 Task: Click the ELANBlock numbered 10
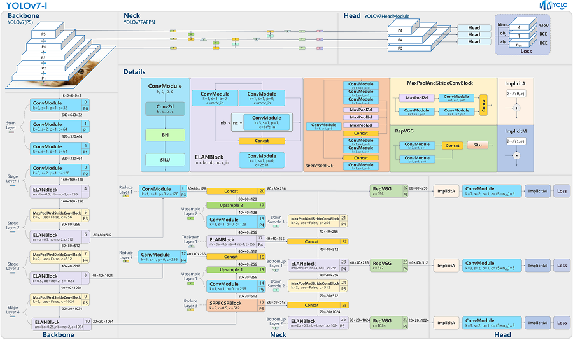click(x=61, y=324)
